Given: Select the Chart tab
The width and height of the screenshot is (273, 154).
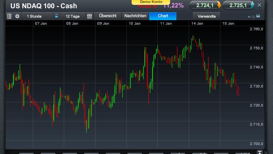Looking at the screenshot, I should pos(163,16).
